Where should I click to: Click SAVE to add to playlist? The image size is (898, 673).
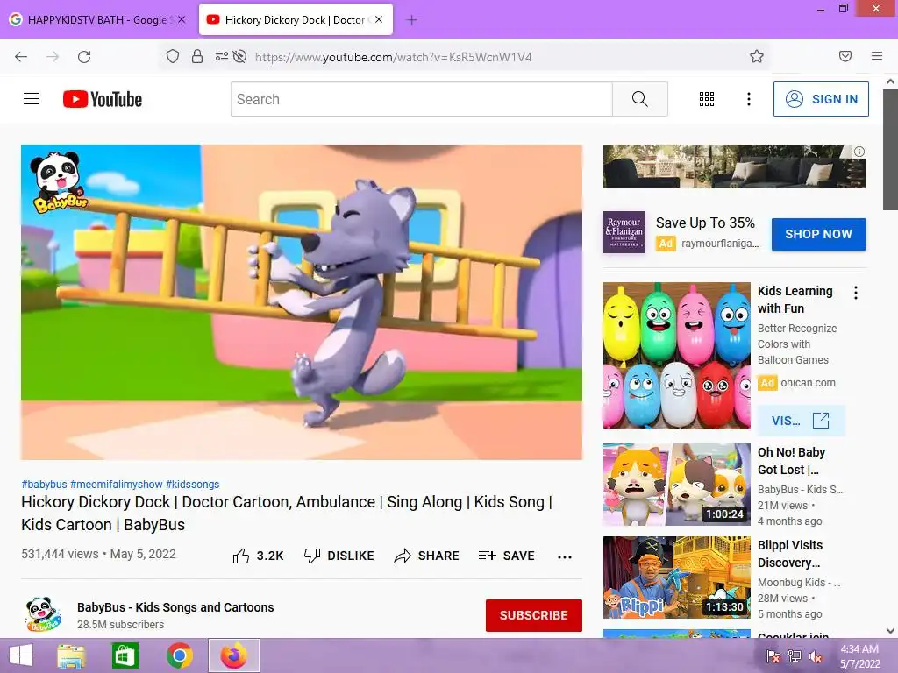(x=506, y=556)
